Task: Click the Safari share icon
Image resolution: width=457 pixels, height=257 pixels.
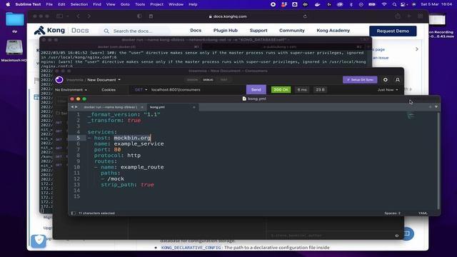Action: click(398, 16)
